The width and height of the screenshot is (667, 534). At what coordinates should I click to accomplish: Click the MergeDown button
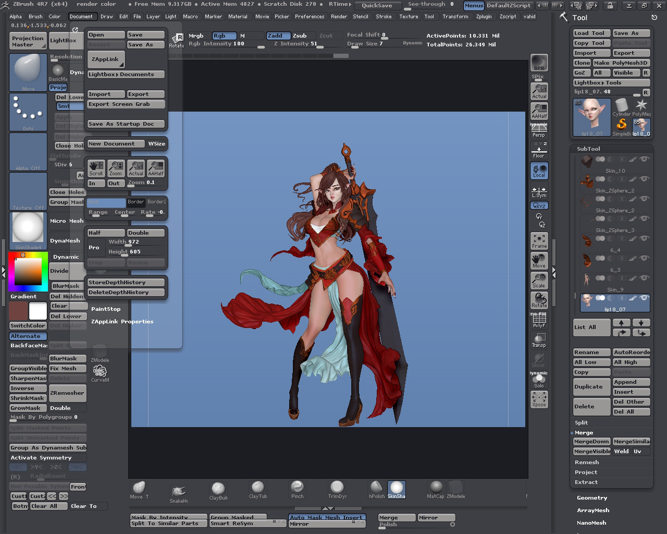tap(591, 442)
